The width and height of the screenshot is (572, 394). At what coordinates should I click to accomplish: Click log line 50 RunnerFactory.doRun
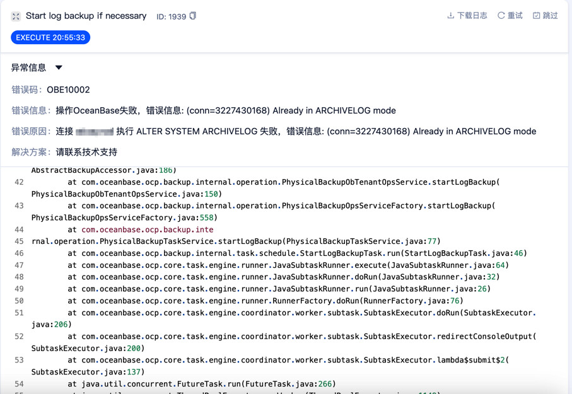[266, 301]
